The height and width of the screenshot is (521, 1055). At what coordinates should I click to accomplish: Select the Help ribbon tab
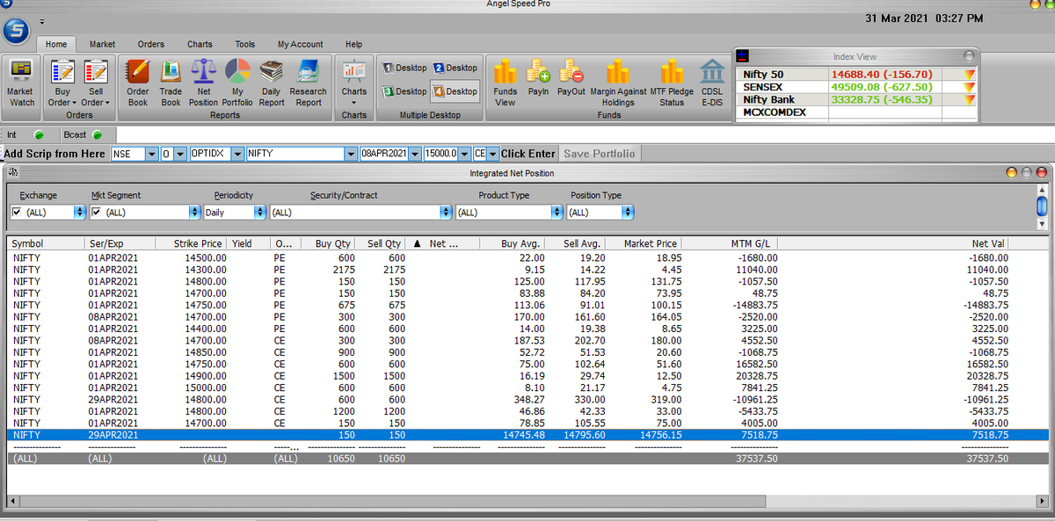pos(353,44)
